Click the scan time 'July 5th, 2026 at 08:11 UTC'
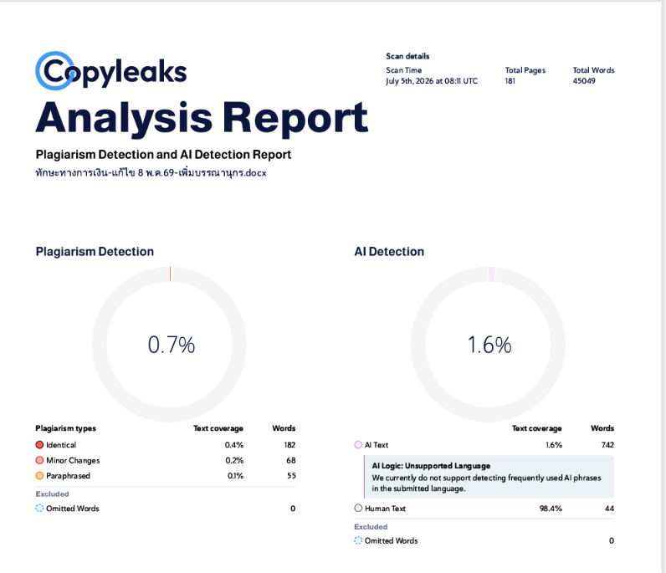The height and width of the screenshot is (573, 666). pyautogui.click(x=432, y=80)
